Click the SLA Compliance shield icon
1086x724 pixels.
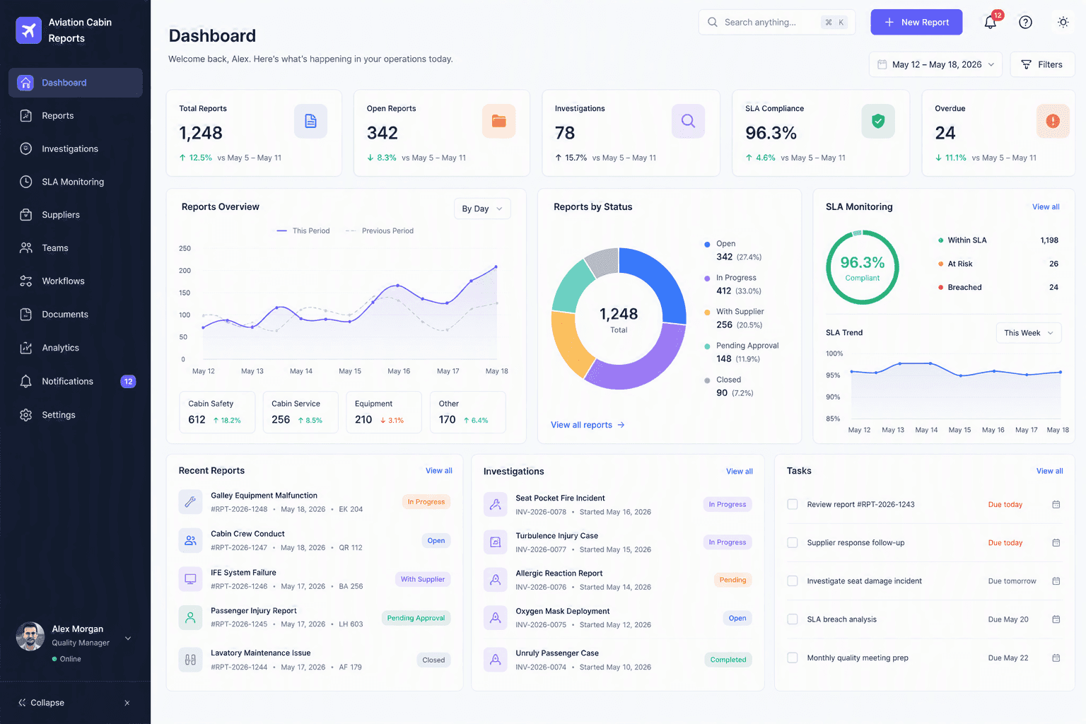point(878,121)
